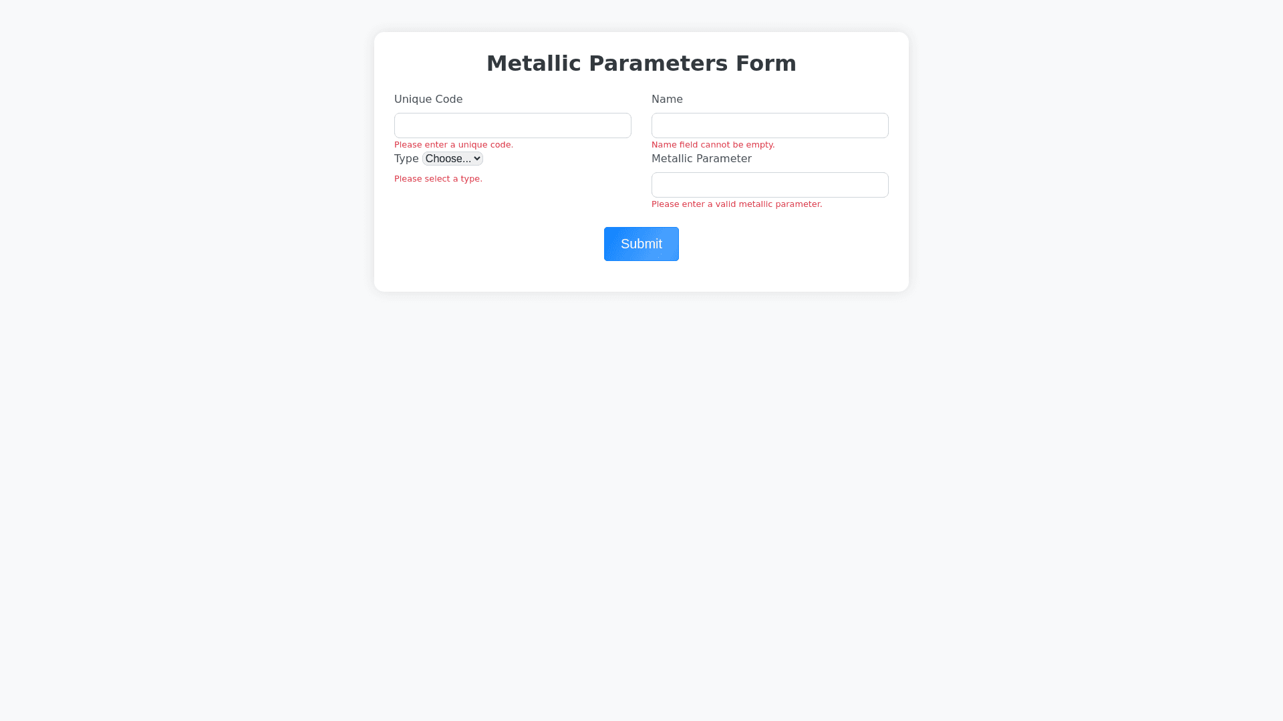Click the valid metallic parameter error text
The width and height of the screenshot is (1283, 721).
coord(736,204)
